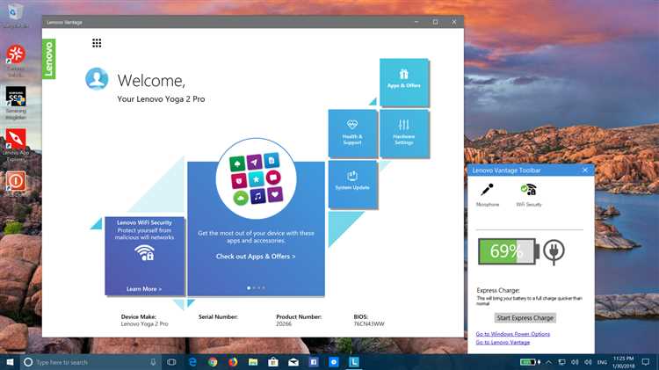Click the taskbar microphone search icon
Viewport: 659px width, 370px height.
153,362
